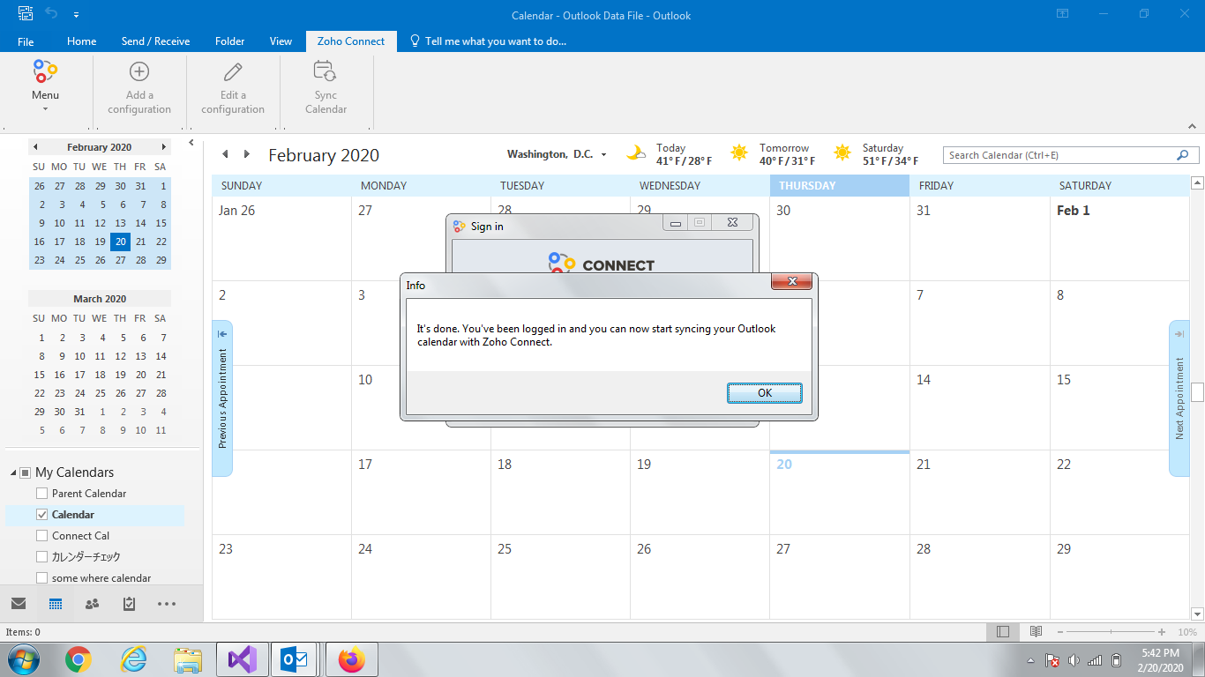Open the Home tab
This screenshot has height=677, width=1205.
click(82, 41)
